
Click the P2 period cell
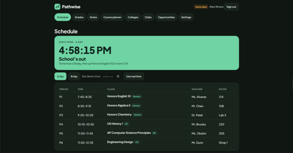click(x=61, y=106)
